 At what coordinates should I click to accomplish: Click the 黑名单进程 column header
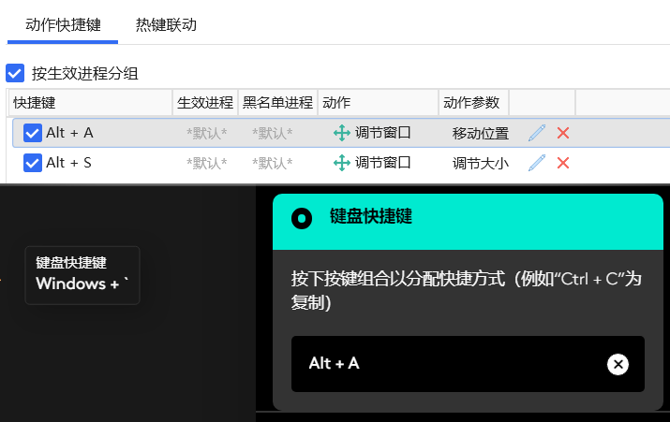click(x=277, y=102)
